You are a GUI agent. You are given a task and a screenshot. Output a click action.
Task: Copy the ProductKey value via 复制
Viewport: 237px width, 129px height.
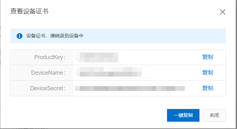point(207,57)
